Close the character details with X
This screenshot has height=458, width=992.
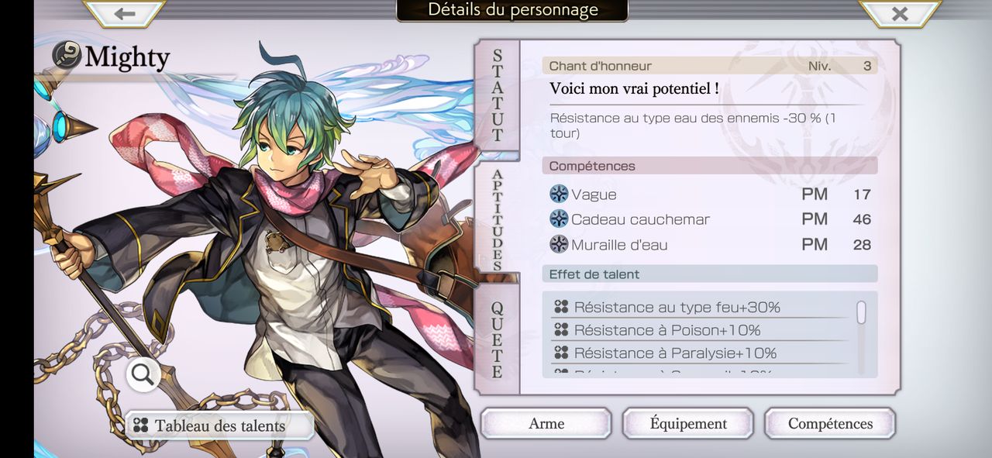[899, 14]
